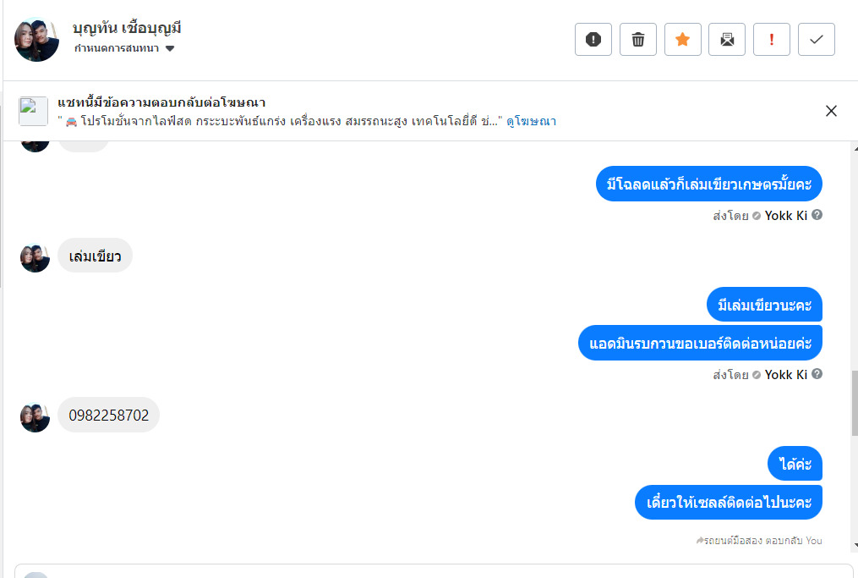Click scrollbar down arrow in chat
This screenshot has width=858, height=578.
853,546
